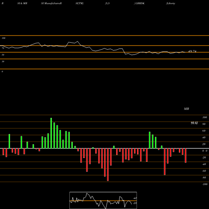
Task: Select the 'SI MunafaSutraR' header text
Action: [x=51, y=3]
